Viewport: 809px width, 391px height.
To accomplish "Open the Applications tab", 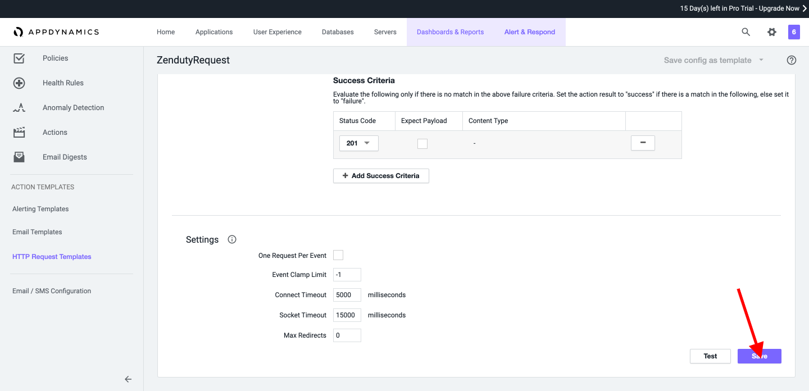I will [214, 32].
